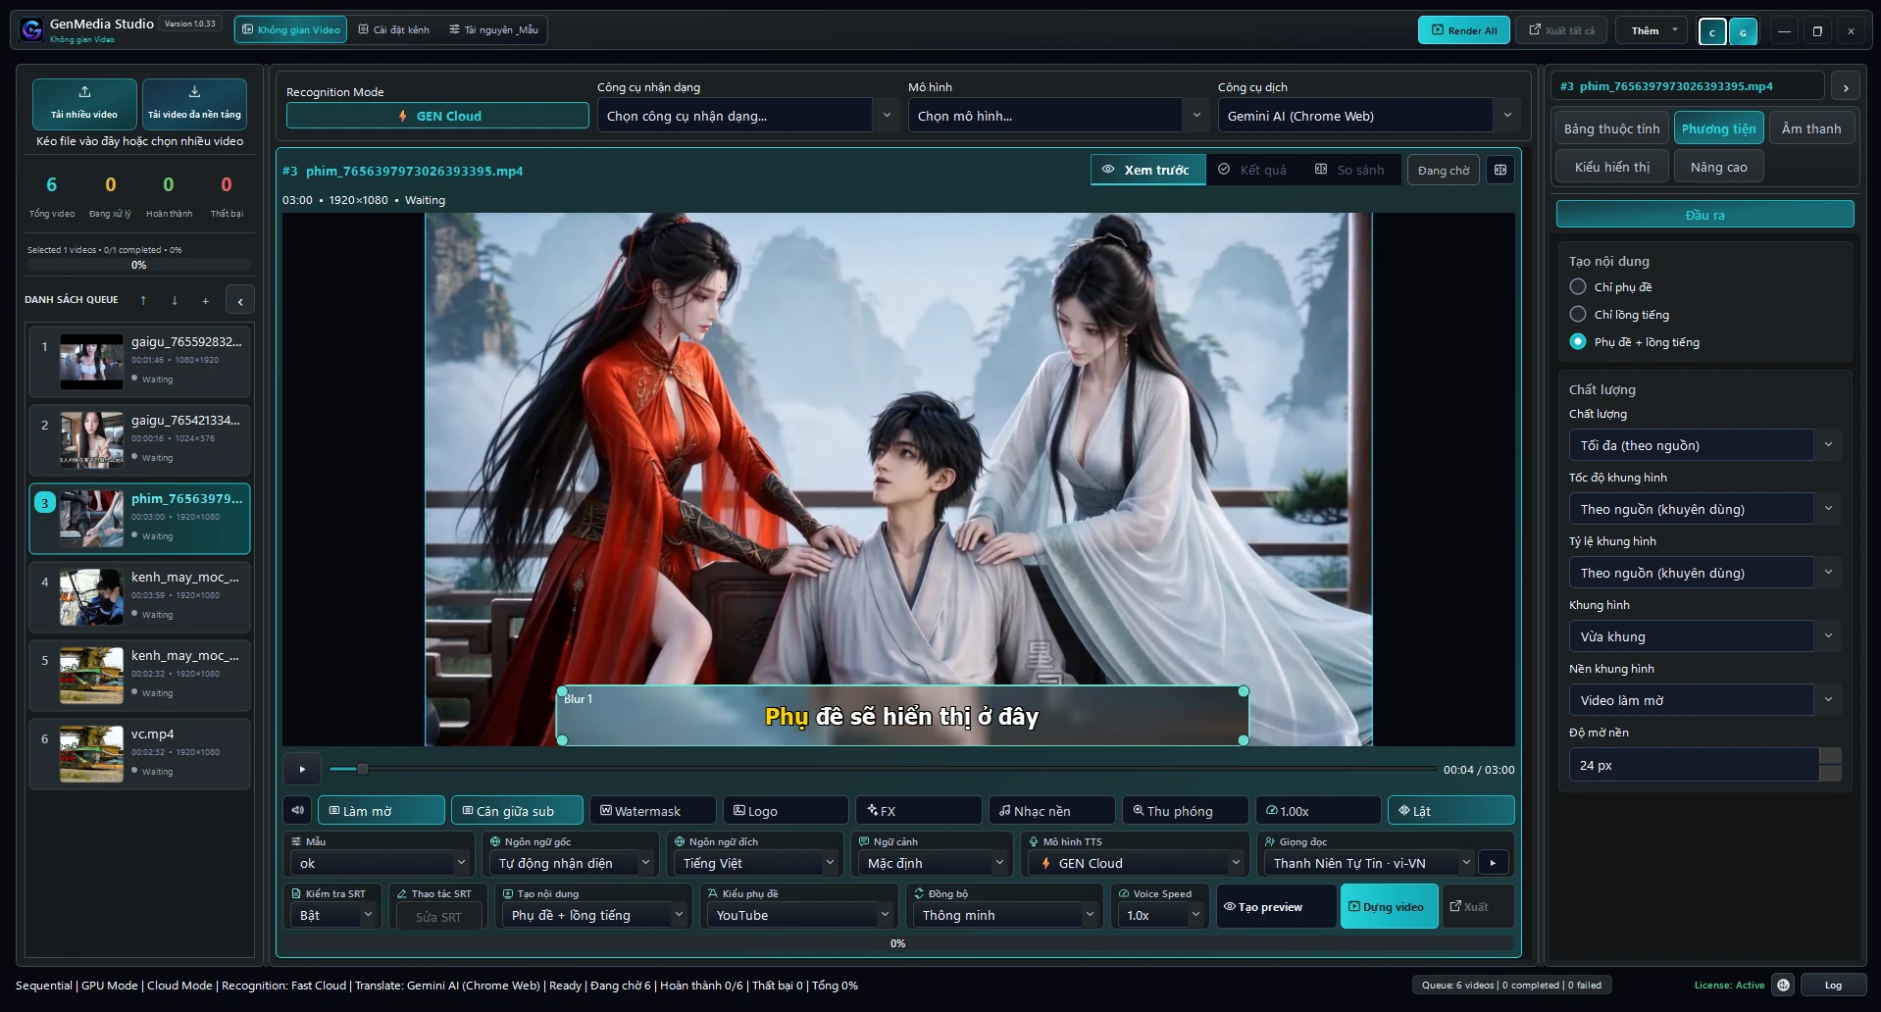Screen dimensions: 1881x1012
Task: Switch to Nâng cao tab
Action: pyautogui.click(x=1718, y=167)
